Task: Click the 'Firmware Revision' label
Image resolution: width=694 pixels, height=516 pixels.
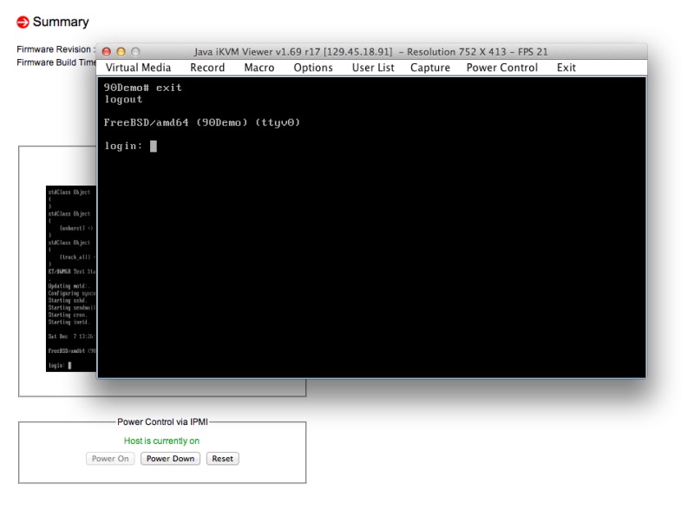Action: (x=56, y=49)
